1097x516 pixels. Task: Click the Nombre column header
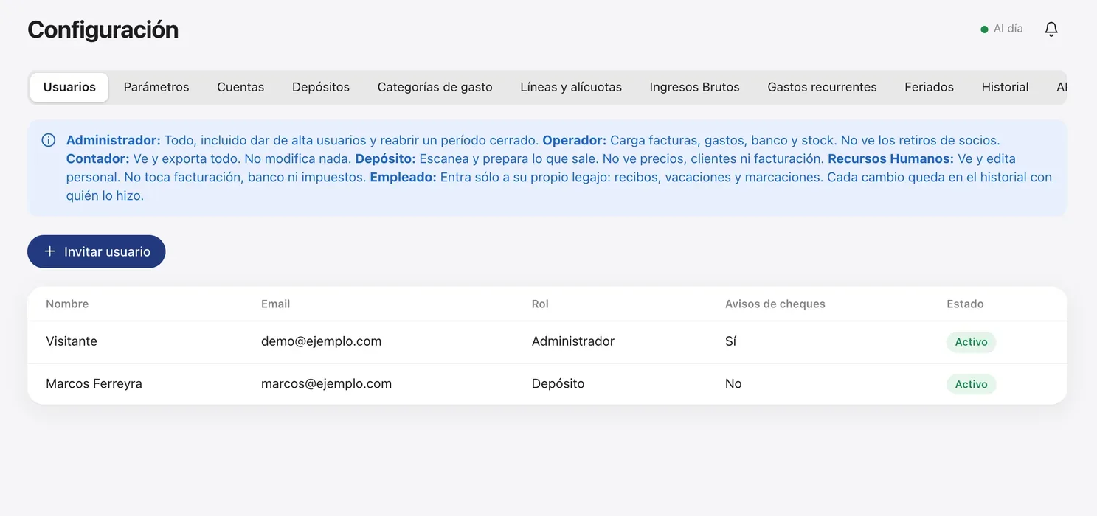point(67,304)
